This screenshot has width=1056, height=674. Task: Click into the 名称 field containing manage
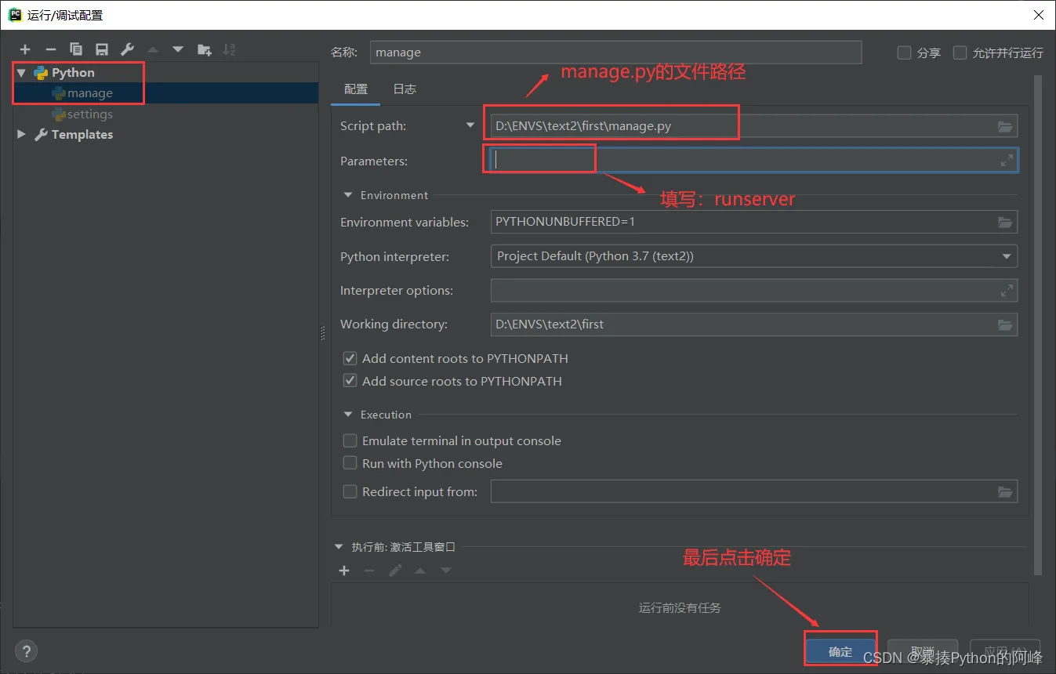(x=615, y=53)
